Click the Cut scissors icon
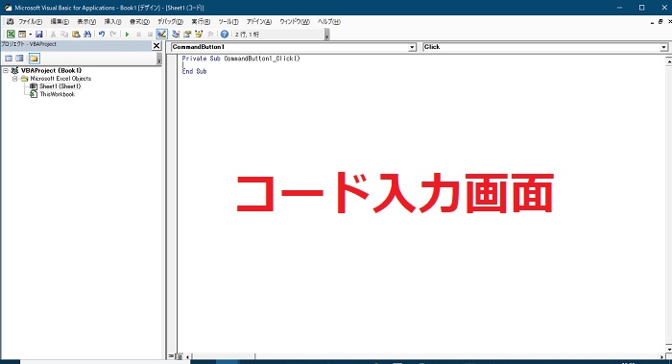 [53, 34]
